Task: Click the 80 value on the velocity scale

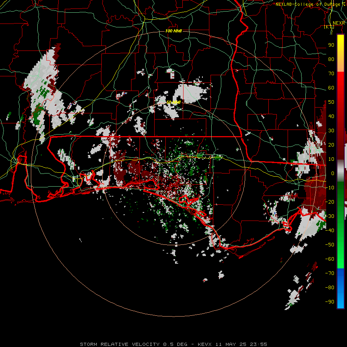Action: pos(331,59)
